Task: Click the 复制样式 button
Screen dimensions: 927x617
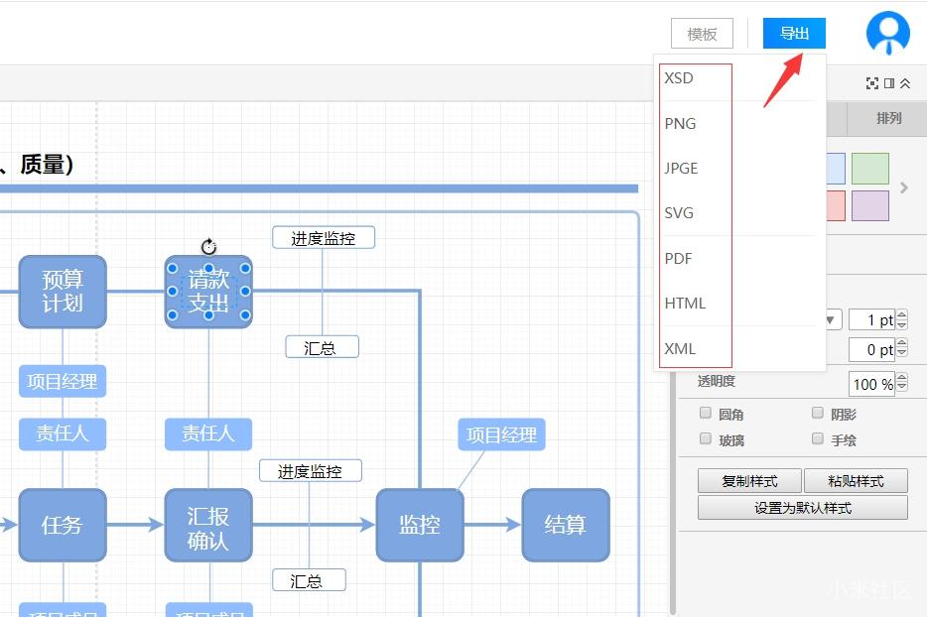Action: point(749,481)
